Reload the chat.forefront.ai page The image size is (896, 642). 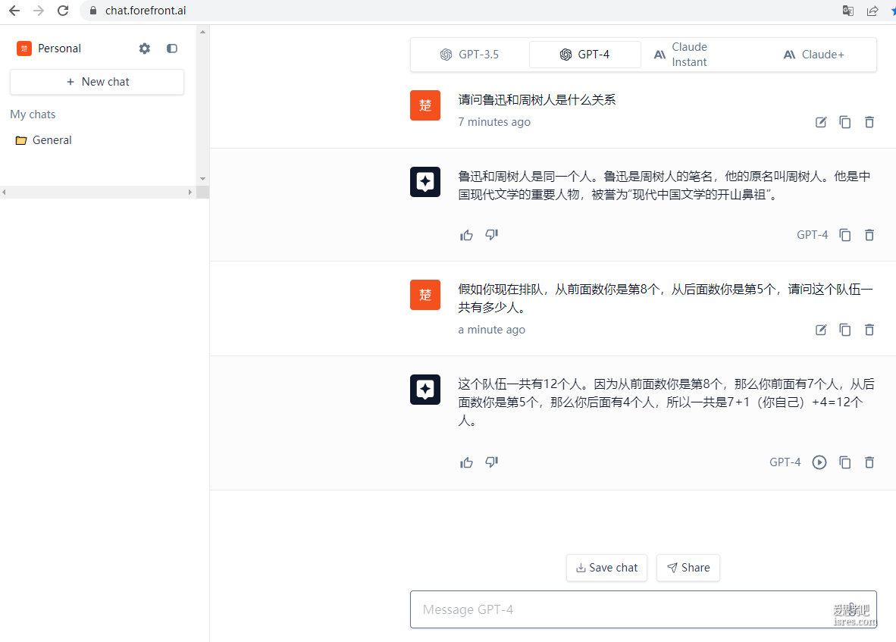[x=63, y=11]
